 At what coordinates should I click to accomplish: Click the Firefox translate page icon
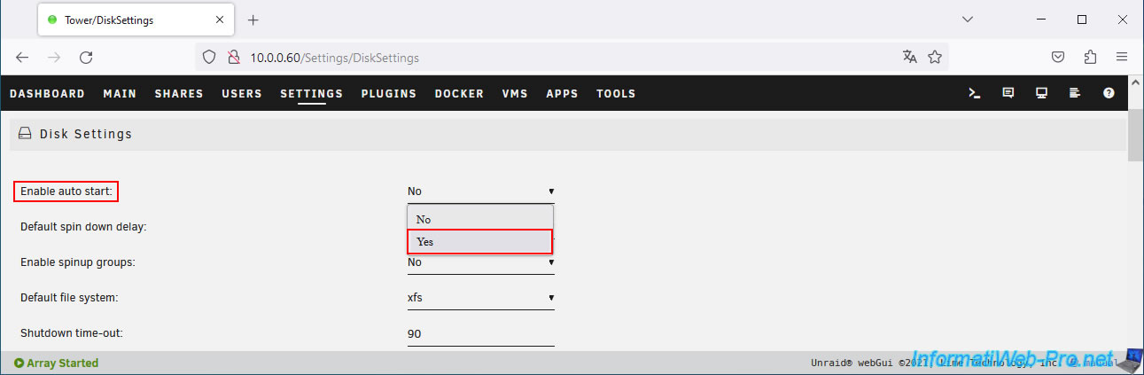pos(910,57)
